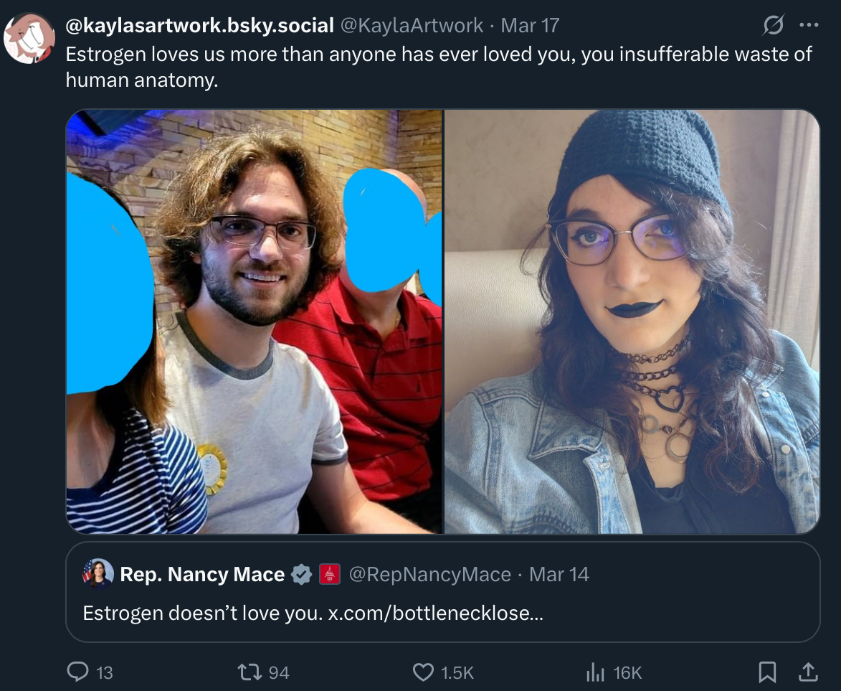
Task: Open the x.com/bottlenecklose link in quote
Action: [435, 613]
